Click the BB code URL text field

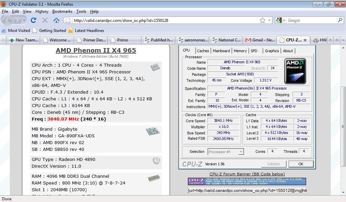[247, 190]
